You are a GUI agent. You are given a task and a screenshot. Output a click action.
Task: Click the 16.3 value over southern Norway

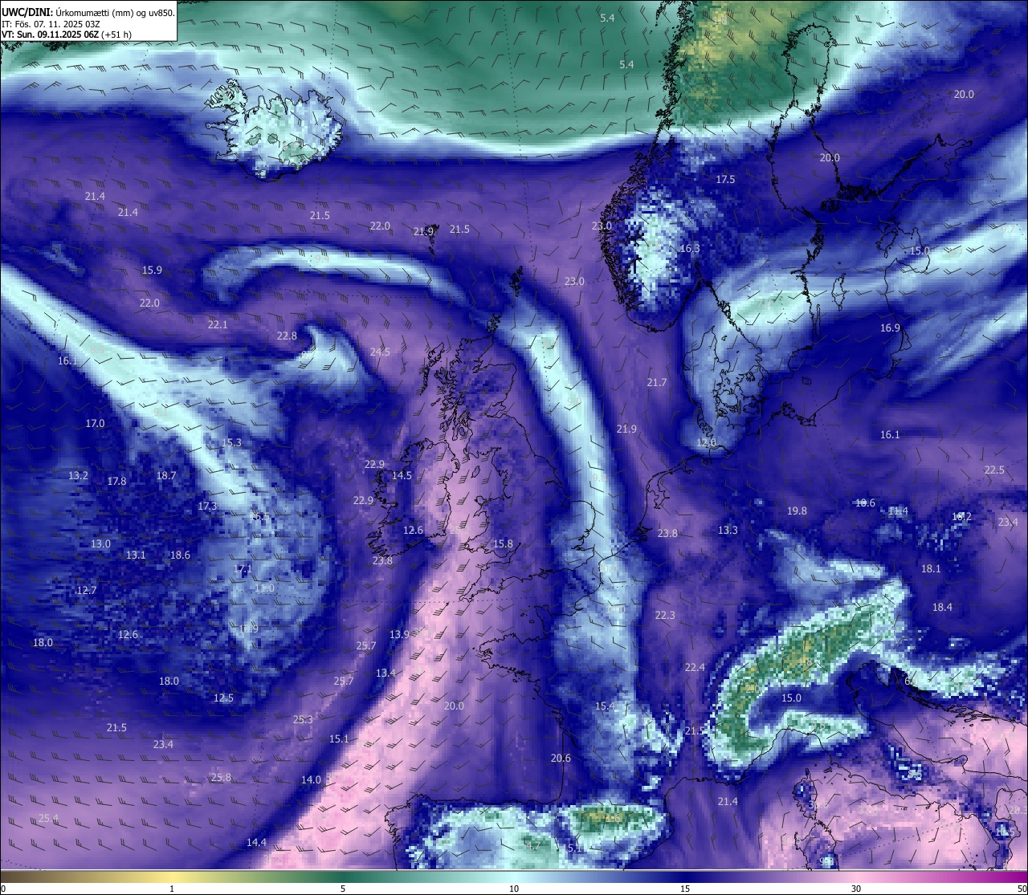click(x=690, y=249)
